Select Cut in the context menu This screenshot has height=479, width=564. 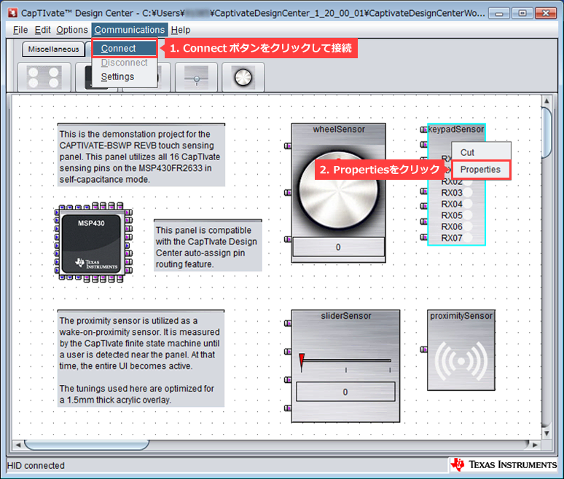tap(481, 152)
